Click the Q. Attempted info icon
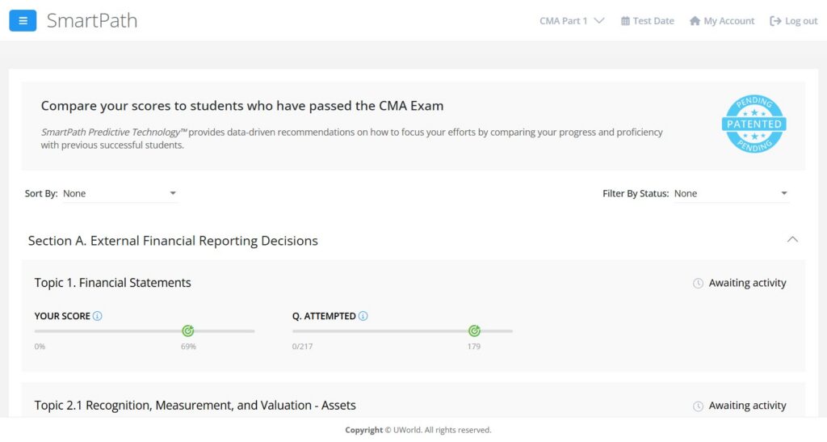This screenshot has width=827, height=442. coord(363,316)
